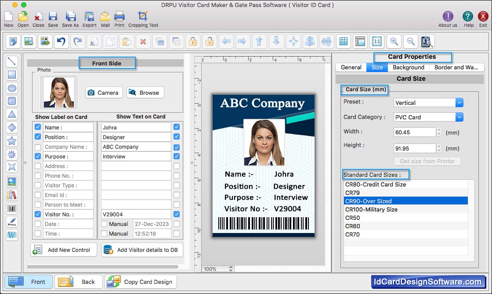Viewport: 492px width, 294px height.
Task: Click the Redo arrow in the toolbar
Action: pyautogui.click(x=78, y=41)
